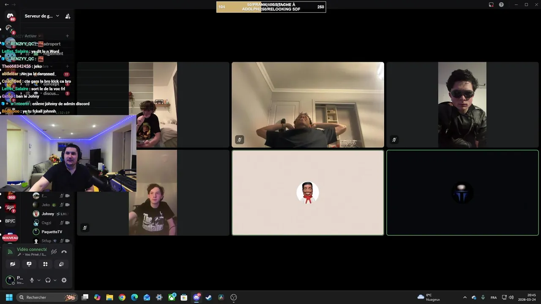The image size is (541, 304).
Task: Open the Windows Start menu
Action: 9,297
